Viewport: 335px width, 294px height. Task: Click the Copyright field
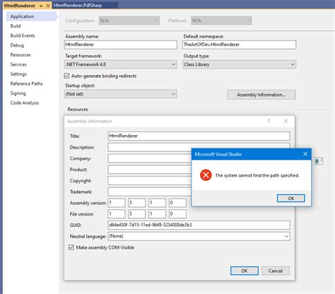click(x=150, y=181)
